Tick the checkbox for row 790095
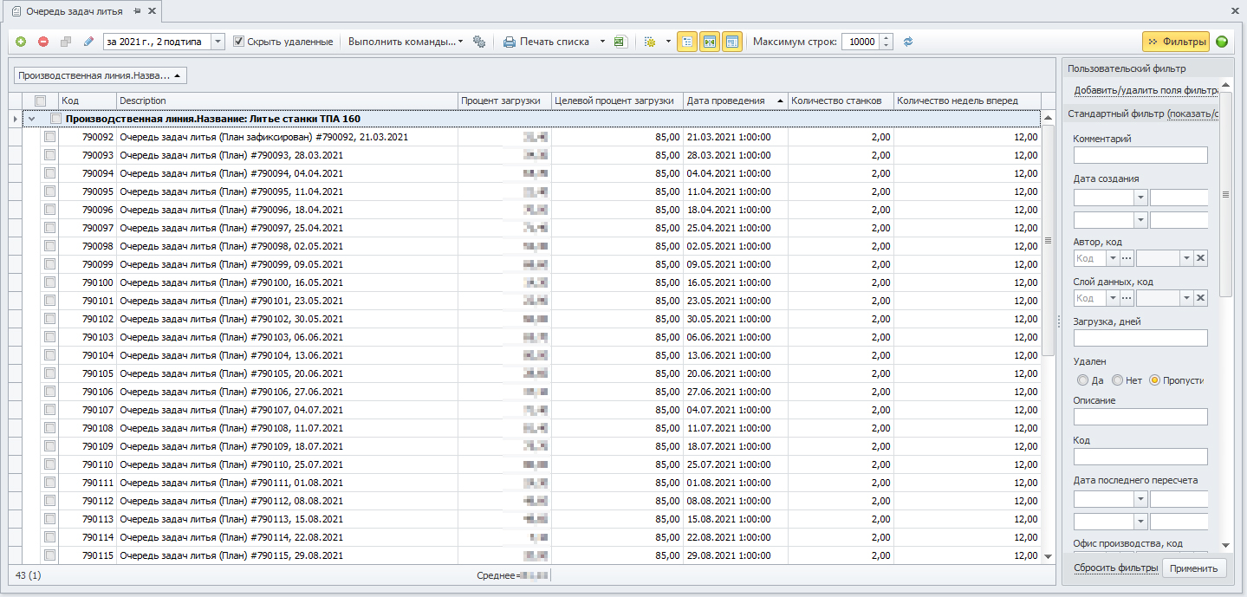The width and height of the screenshot is (1247, 597). point(50,191)
